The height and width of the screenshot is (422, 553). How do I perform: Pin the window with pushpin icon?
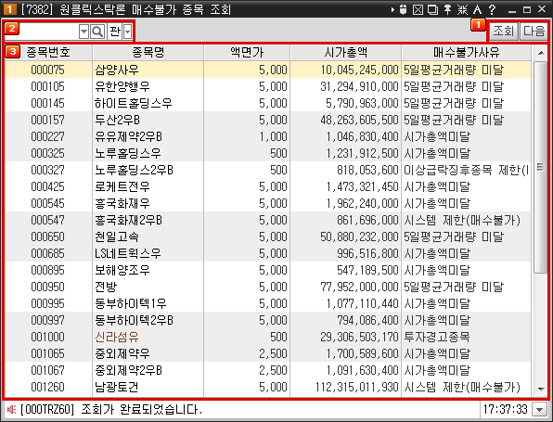[447, 9]
